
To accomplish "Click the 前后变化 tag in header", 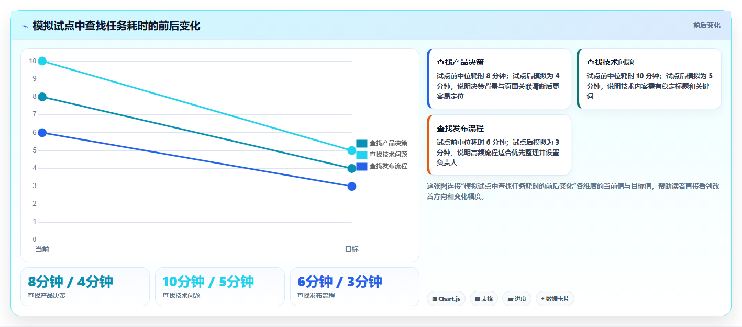I will [706, 25].
